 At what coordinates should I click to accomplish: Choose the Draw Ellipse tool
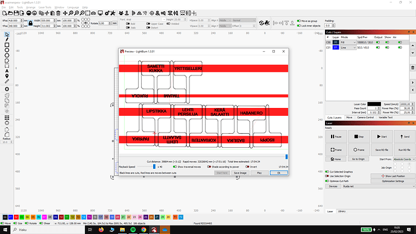(7, 50)
